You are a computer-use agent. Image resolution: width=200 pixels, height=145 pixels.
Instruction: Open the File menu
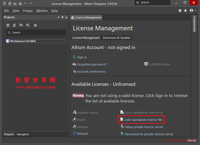[x=6, y=11]
